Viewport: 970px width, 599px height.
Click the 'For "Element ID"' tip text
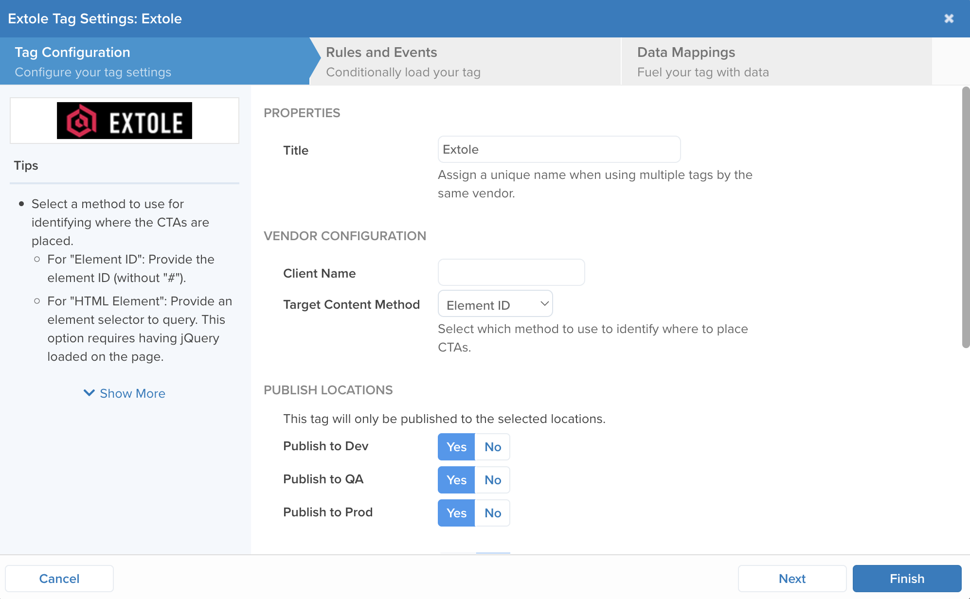tap(131, 268)
